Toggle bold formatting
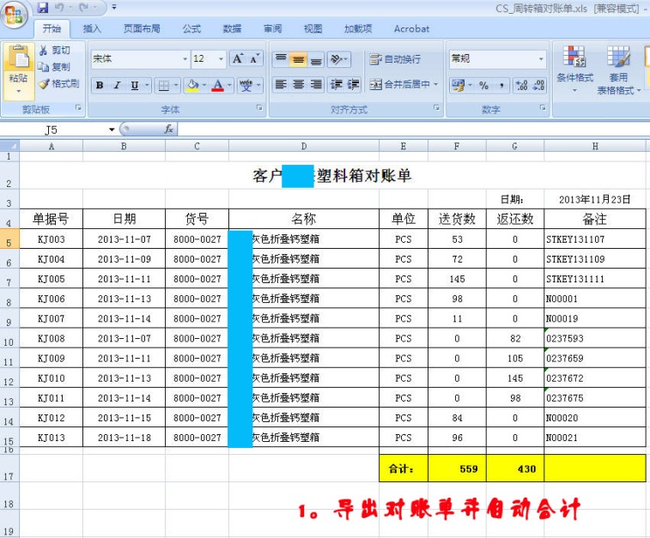The width and height of the screenshot is (650, 538). 100,85
